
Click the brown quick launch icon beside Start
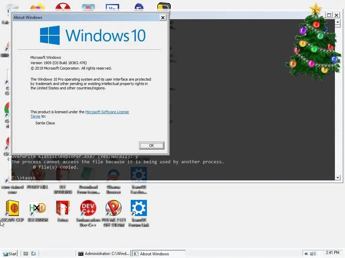[26, 254]
